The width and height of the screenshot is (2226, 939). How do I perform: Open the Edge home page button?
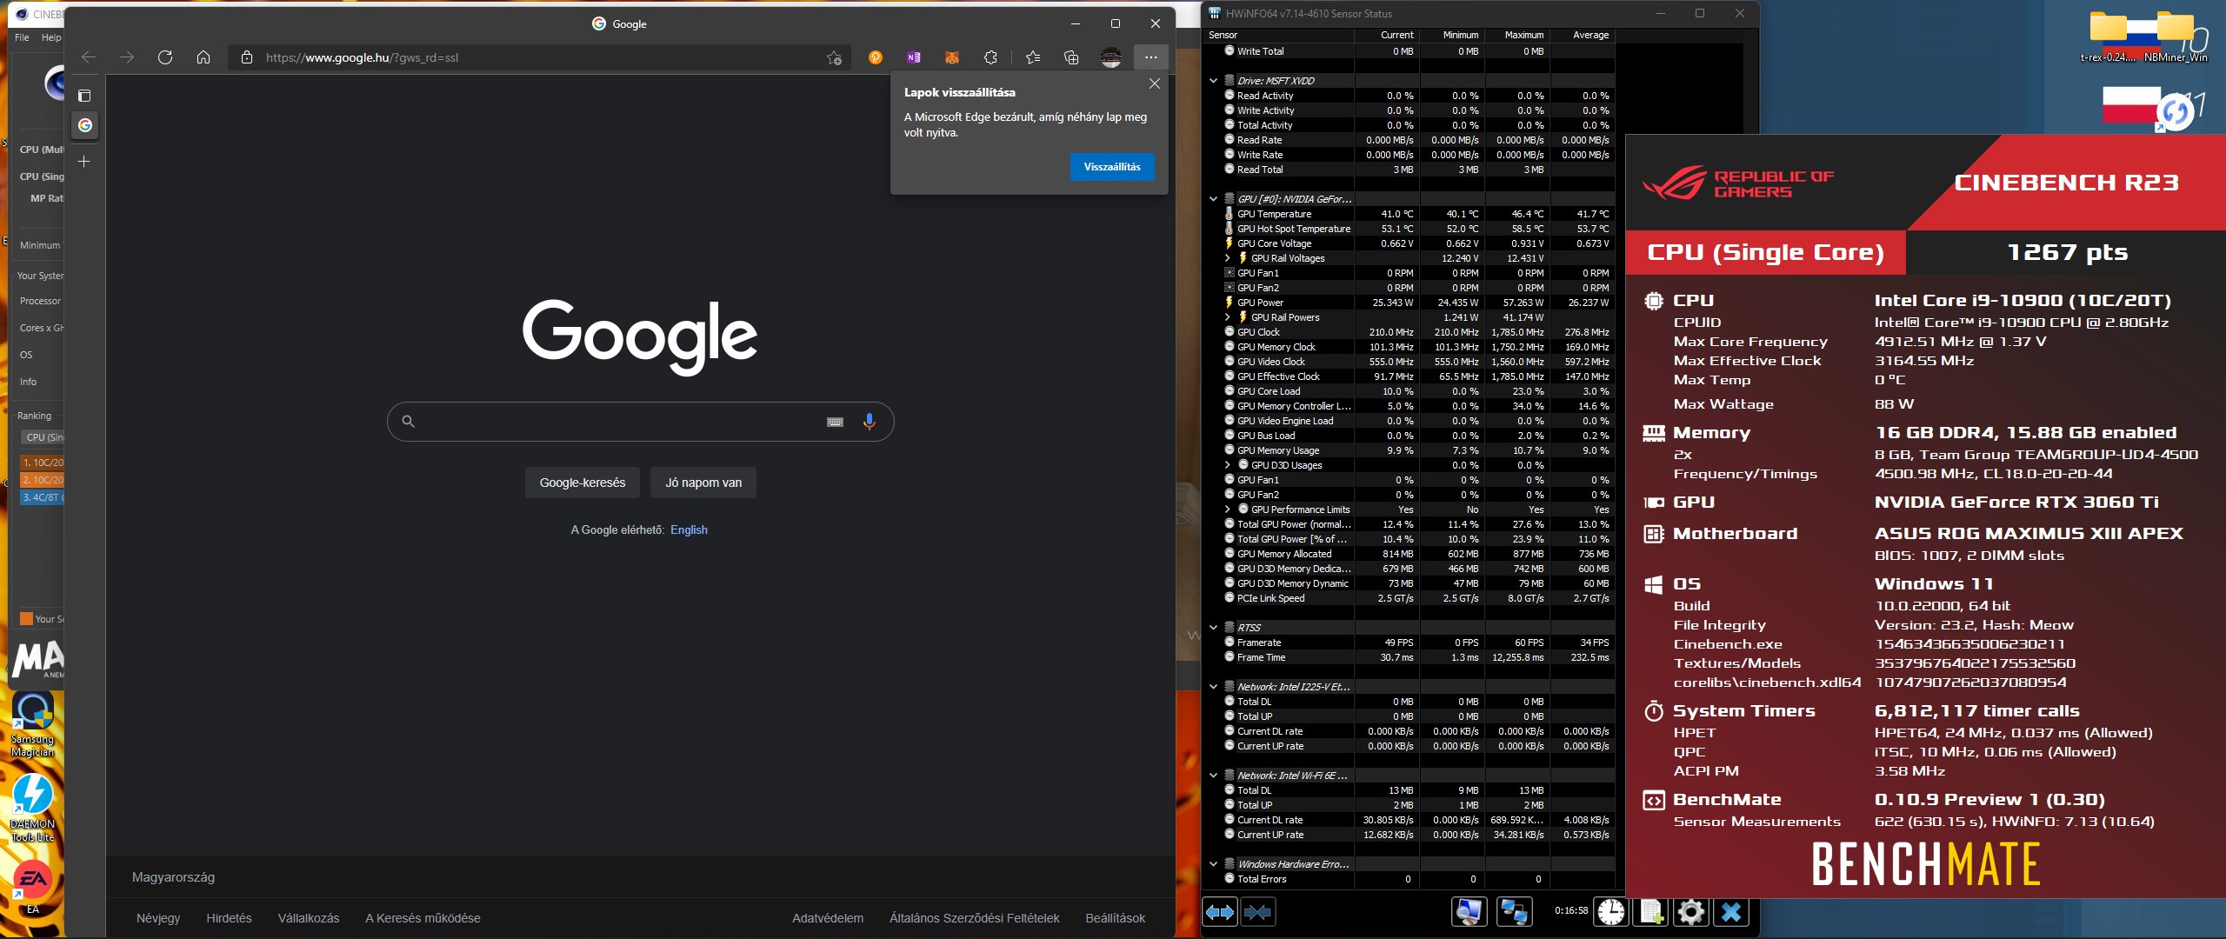203,57
